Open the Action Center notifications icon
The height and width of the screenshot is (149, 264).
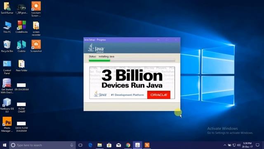click(257, 145)
